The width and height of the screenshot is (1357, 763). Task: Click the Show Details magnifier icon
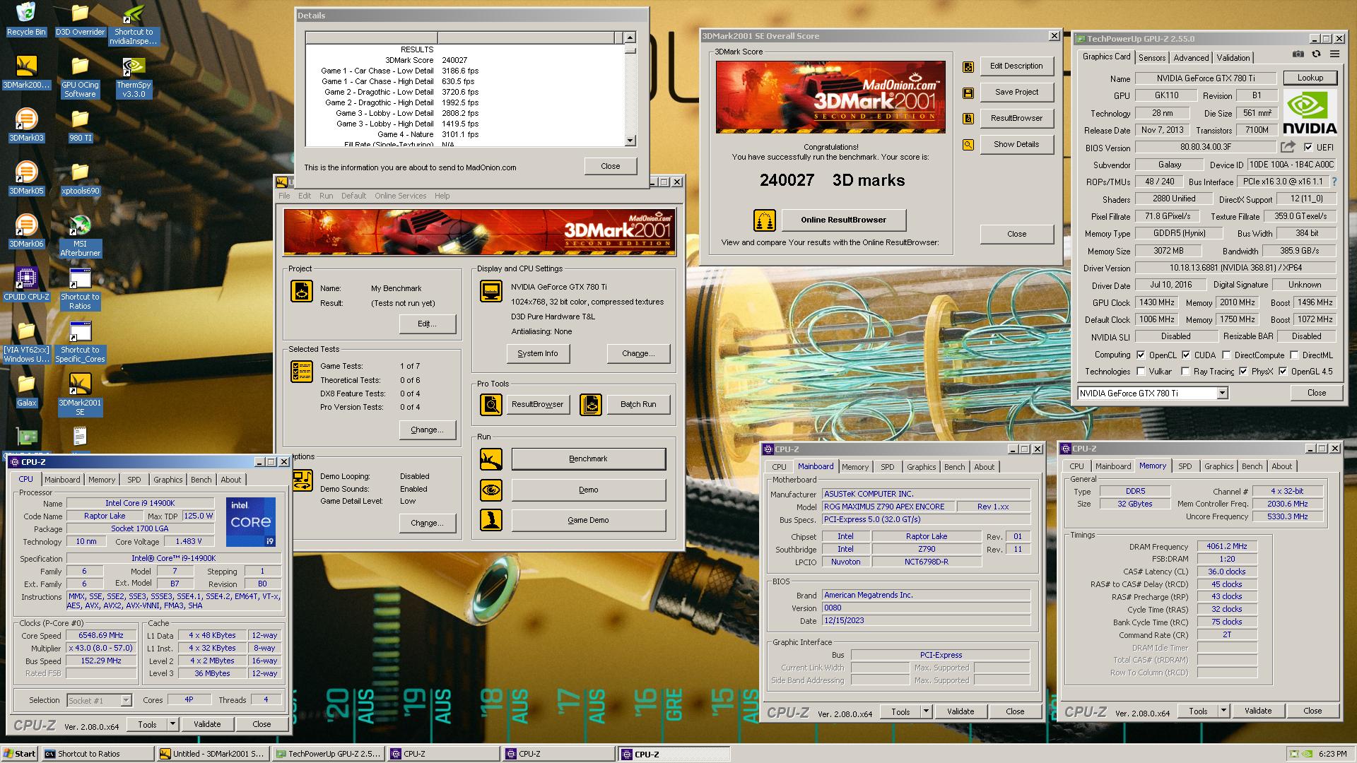point(968,145)
